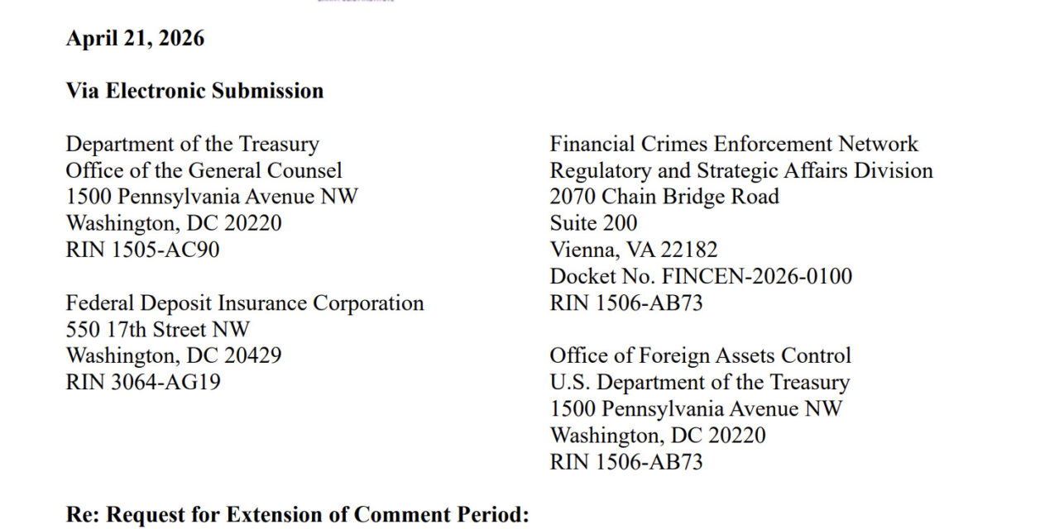
Task: Click Docket No. FINCEN-2026-0100
Action: coord(701,276)
